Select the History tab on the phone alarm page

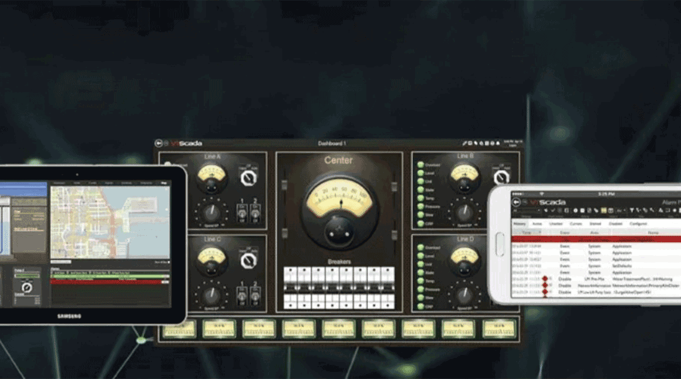click(520, 224)
